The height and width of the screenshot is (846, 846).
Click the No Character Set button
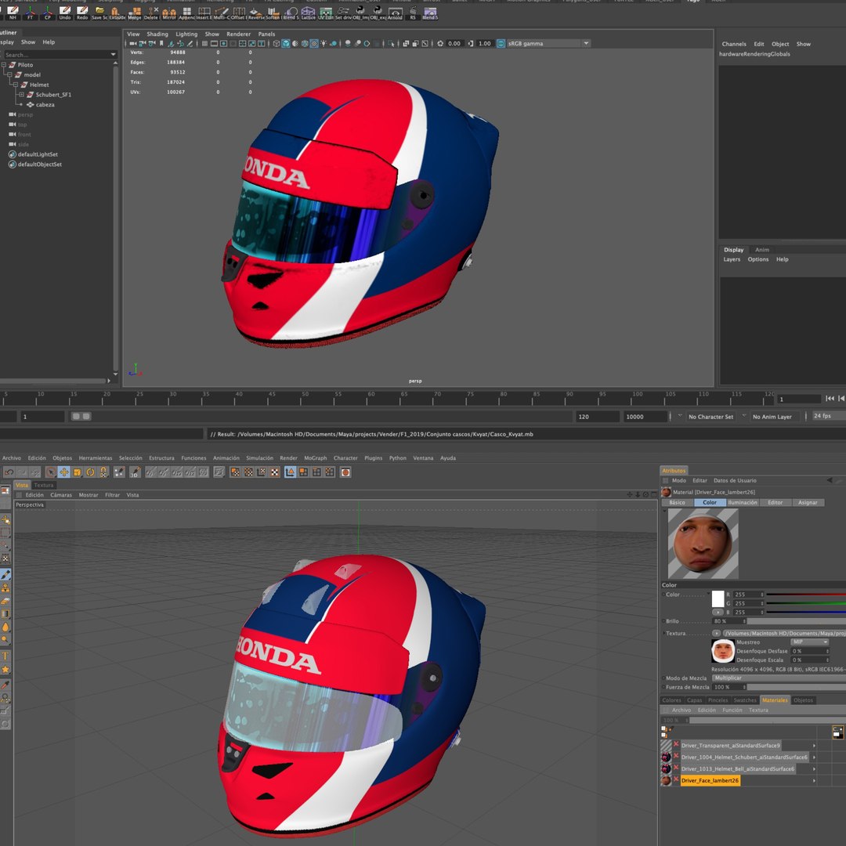710,417
